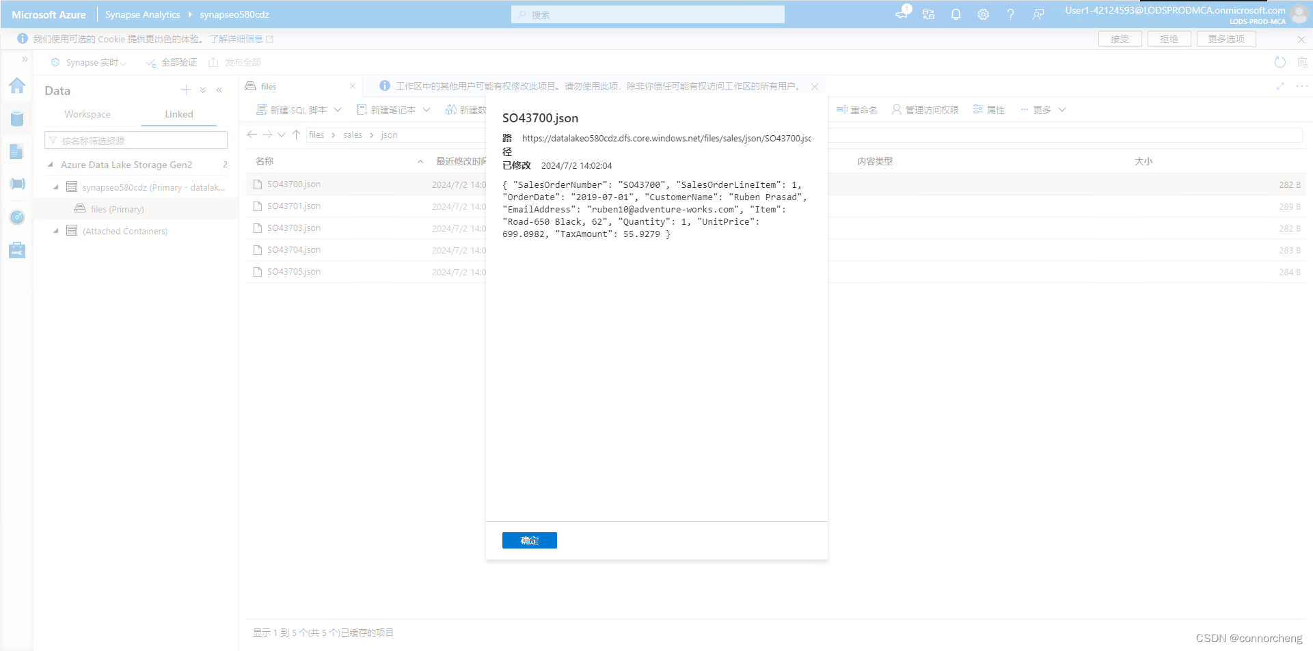
Task: Collapse synapseo580cdz Primary storage node
Action: pyautogui.click(x=56, y=187)
